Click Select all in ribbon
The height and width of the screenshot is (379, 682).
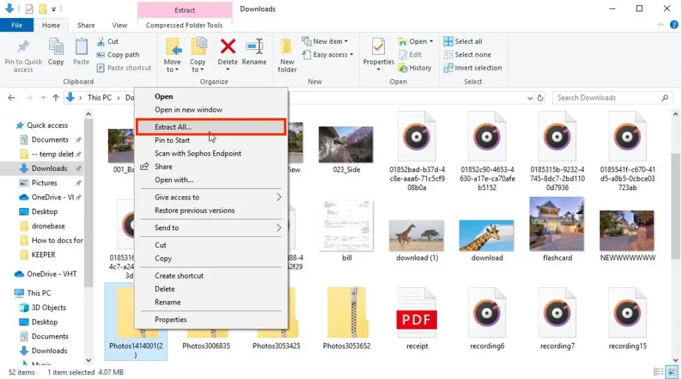tap(463, 41)
